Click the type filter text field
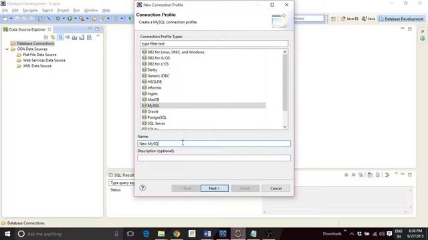 (x=214, y=43)
